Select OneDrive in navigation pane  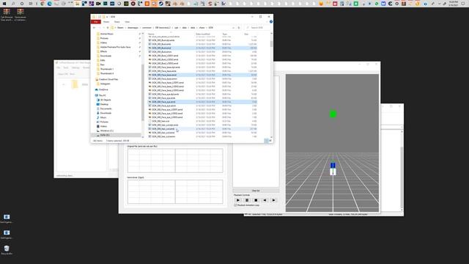(x=103, y=89)
